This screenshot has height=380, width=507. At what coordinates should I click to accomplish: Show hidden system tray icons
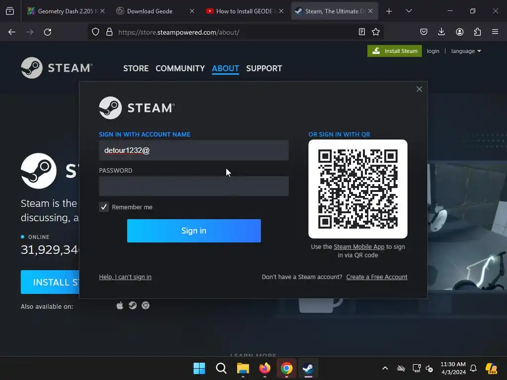385,368
